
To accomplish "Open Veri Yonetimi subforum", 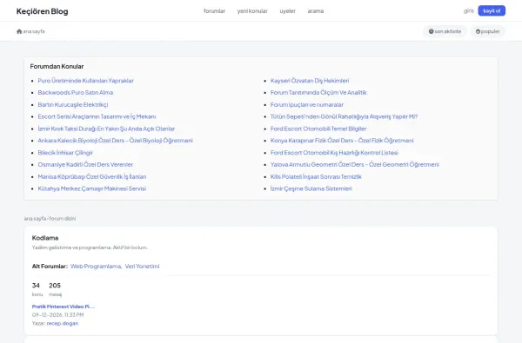I will [142, 267].
